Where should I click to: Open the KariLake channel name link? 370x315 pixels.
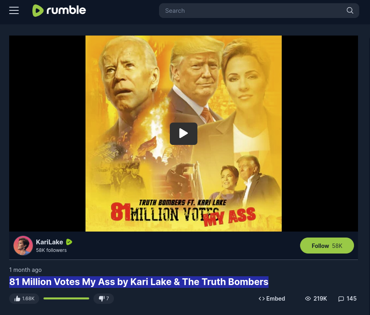pos(49,242)
